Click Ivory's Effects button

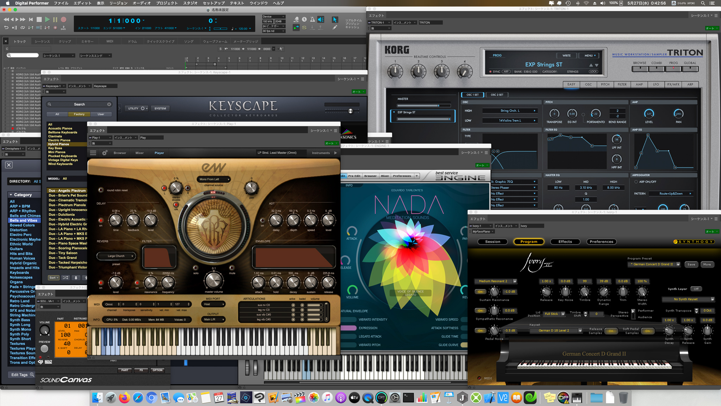pos(565,242)
